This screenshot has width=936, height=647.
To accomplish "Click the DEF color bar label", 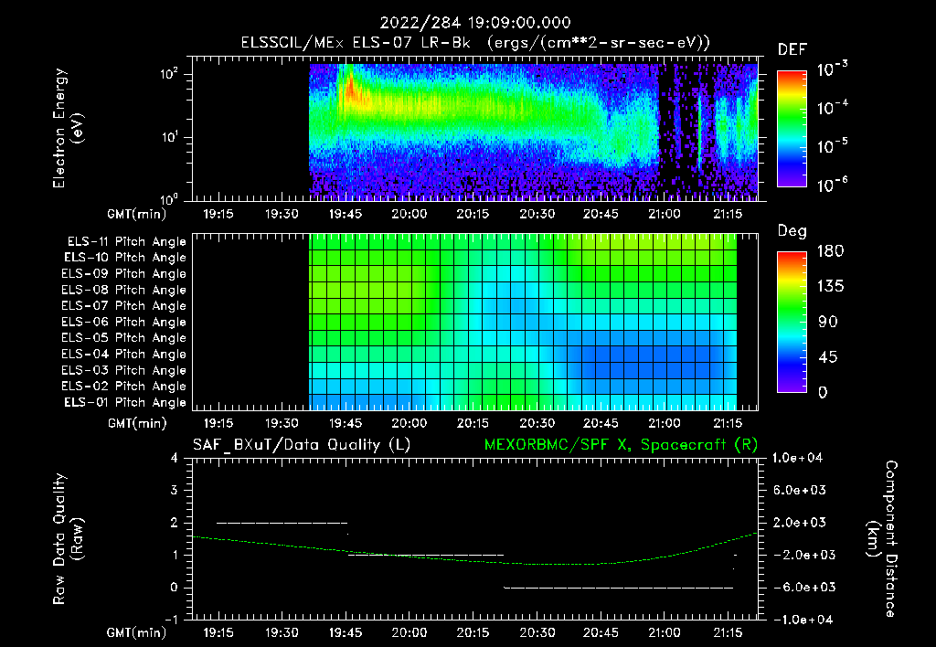I will 792,49.
